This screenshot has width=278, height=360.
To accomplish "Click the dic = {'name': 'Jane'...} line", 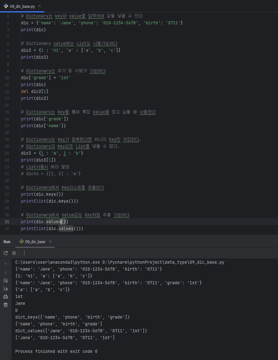I will (x=102, y=23).
